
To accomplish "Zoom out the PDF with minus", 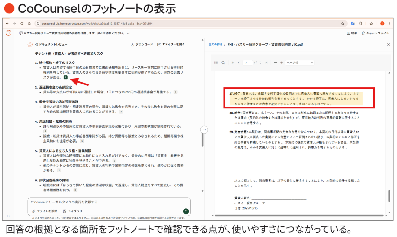I will click(x=275, y=62).
